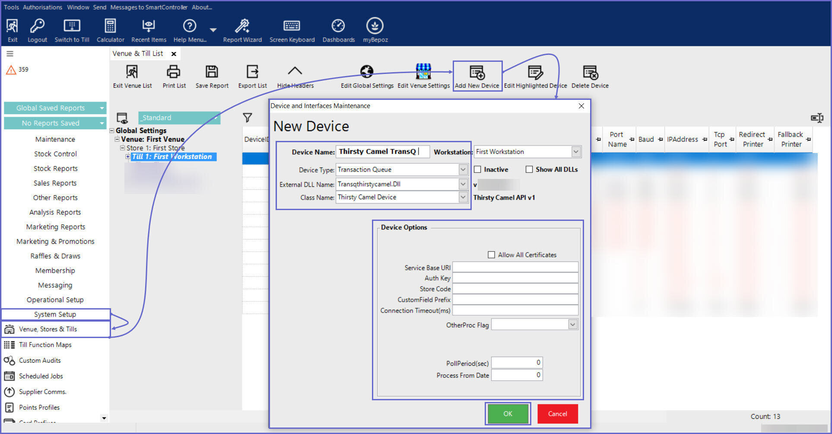Open the Screen Keyboard tool

[x=292, y=26]
